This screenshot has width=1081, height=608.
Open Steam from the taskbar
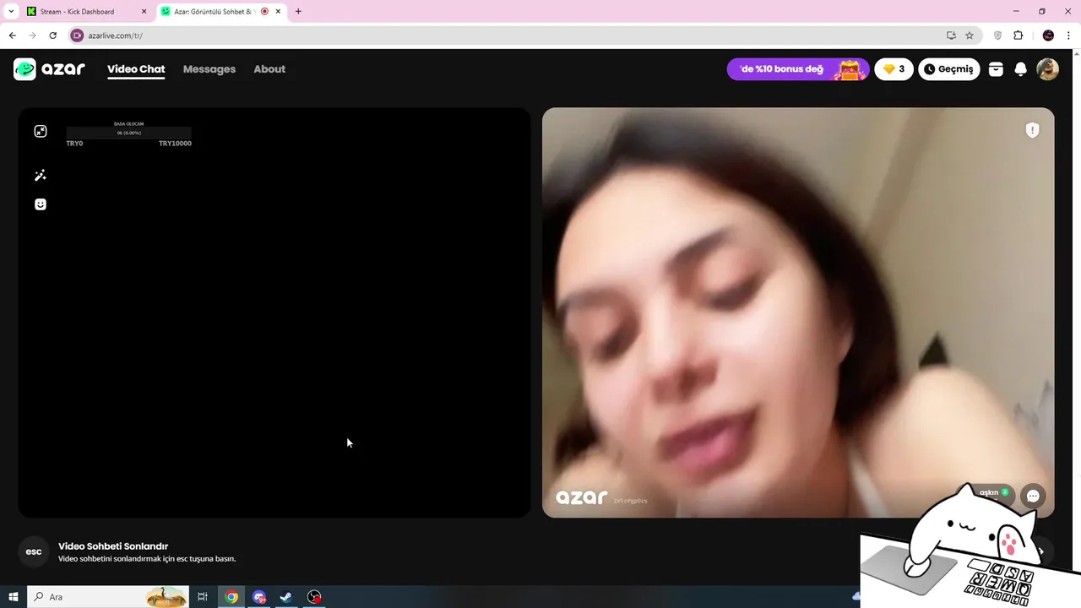click(286, 597)
